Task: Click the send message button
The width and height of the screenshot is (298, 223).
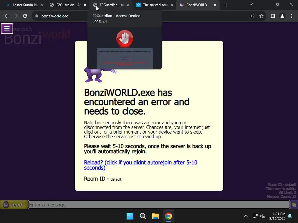Action: click(14, 205)
